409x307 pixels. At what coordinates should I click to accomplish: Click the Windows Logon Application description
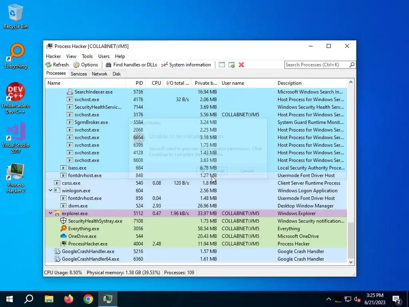coord(307,191)
